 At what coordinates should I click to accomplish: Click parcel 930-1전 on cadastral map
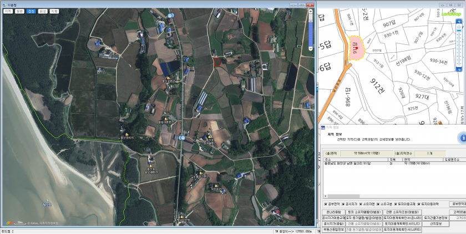[x=391, y=35]
